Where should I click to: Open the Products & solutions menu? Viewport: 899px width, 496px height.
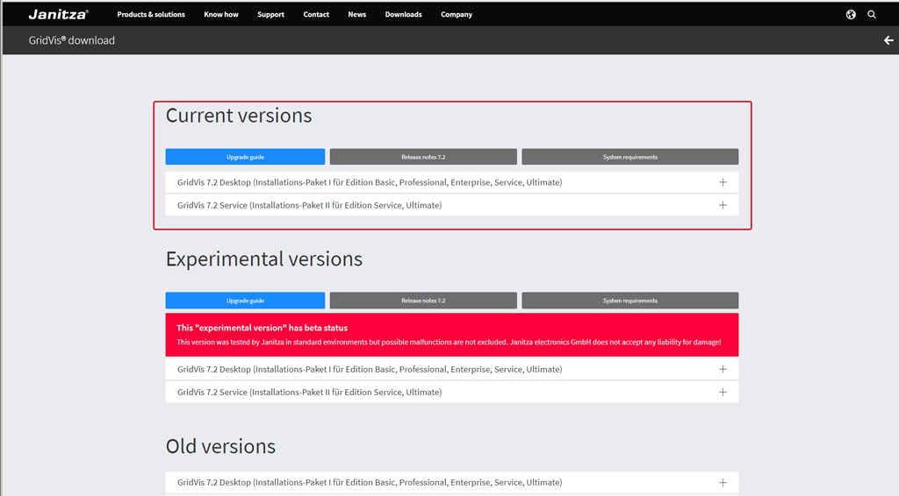(151, 14)
